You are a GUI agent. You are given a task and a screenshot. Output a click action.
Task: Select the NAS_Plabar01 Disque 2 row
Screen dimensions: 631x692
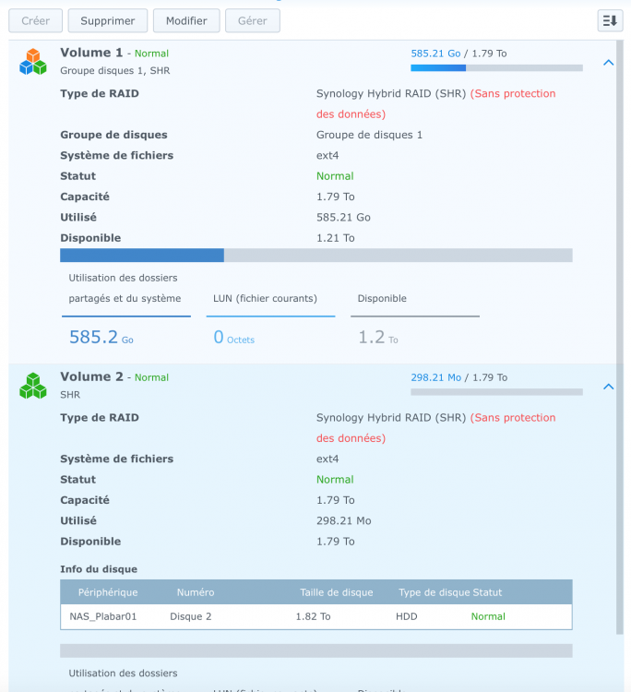click(x=315, y=616)
